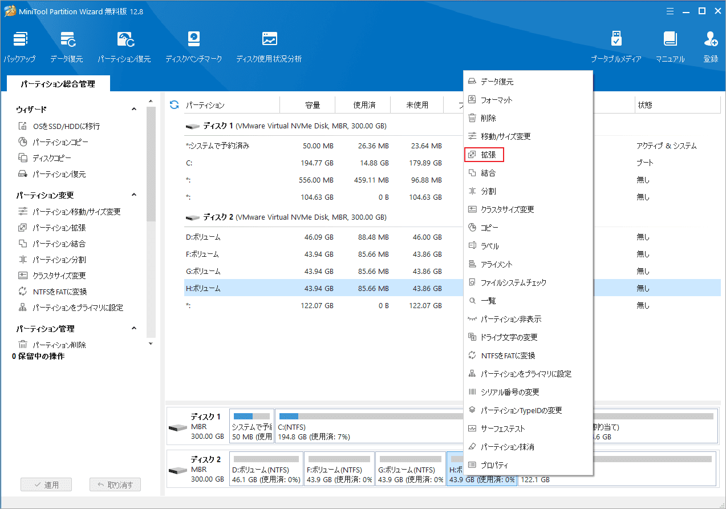Open the マニュアル icon

[x=670, y=45]
